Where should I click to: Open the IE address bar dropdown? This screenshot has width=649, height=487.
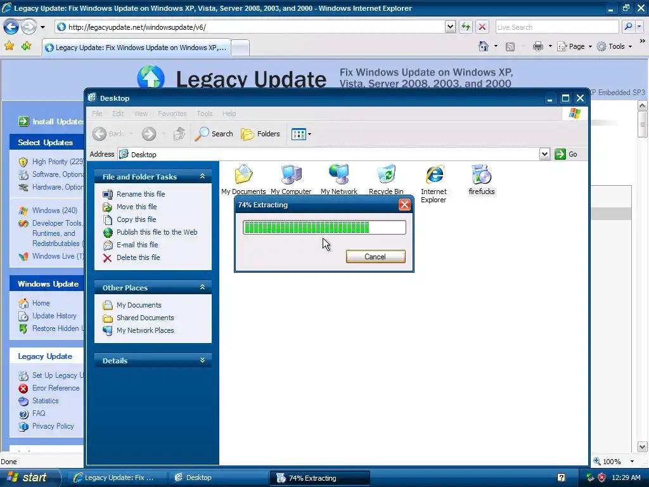click(x=451, y=27)
